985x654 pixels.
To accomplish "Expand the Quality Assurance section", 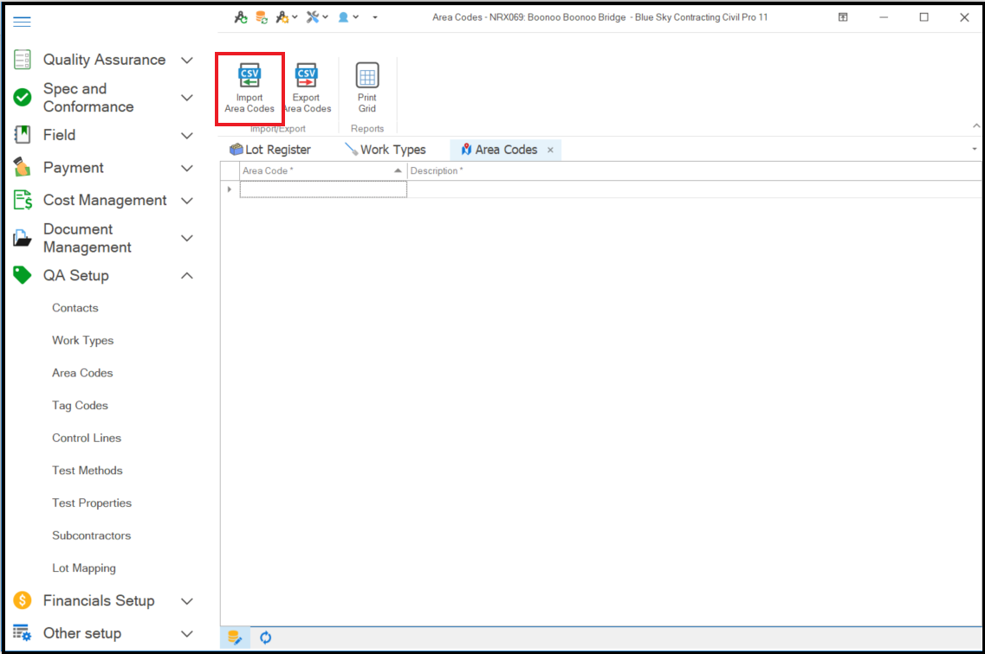I will coord(104,60).
